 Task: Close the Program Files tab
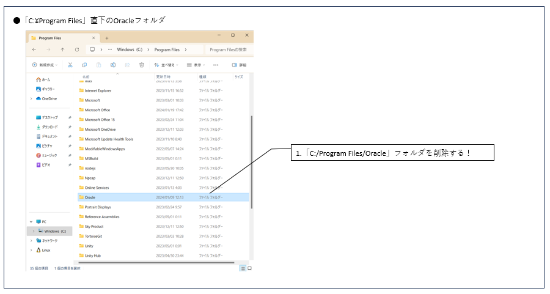tap(94, 38)
